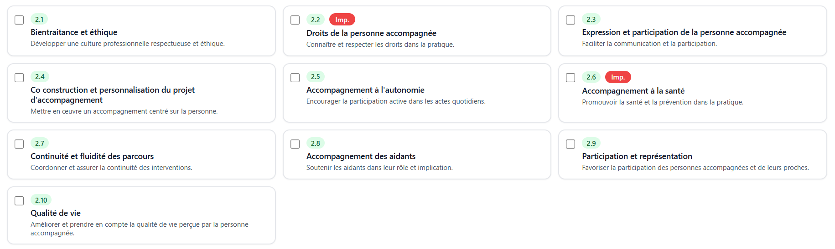
Task: Check the 2.10 Qualité de vie checkbox
Action: (19, 201)
